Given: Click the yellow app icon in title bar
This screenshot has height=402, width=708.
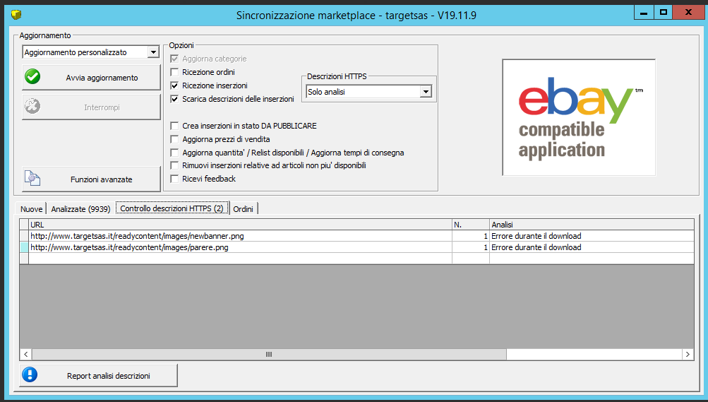Looking at the screenshot, I should coord(16,15).
